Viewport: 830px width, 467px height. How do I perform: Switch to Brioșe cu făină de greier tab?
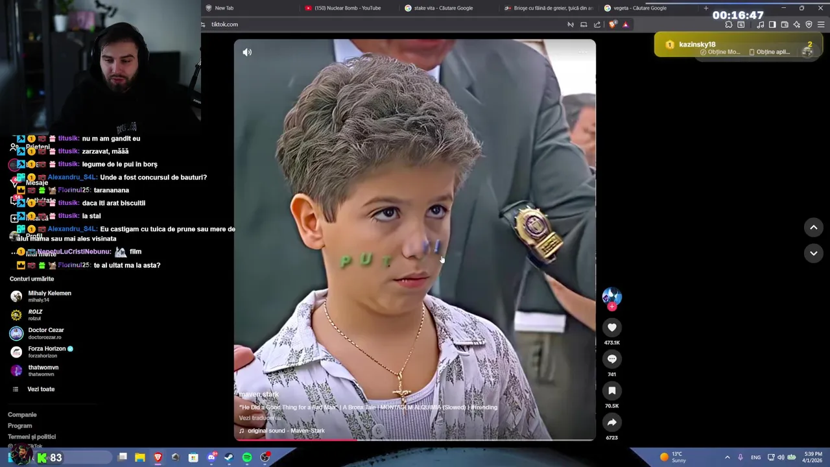548,8
